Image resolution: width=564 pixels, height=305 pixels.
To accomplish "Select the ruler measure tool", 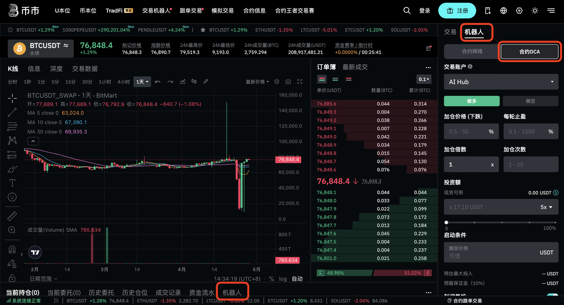I will click(12, 216).
